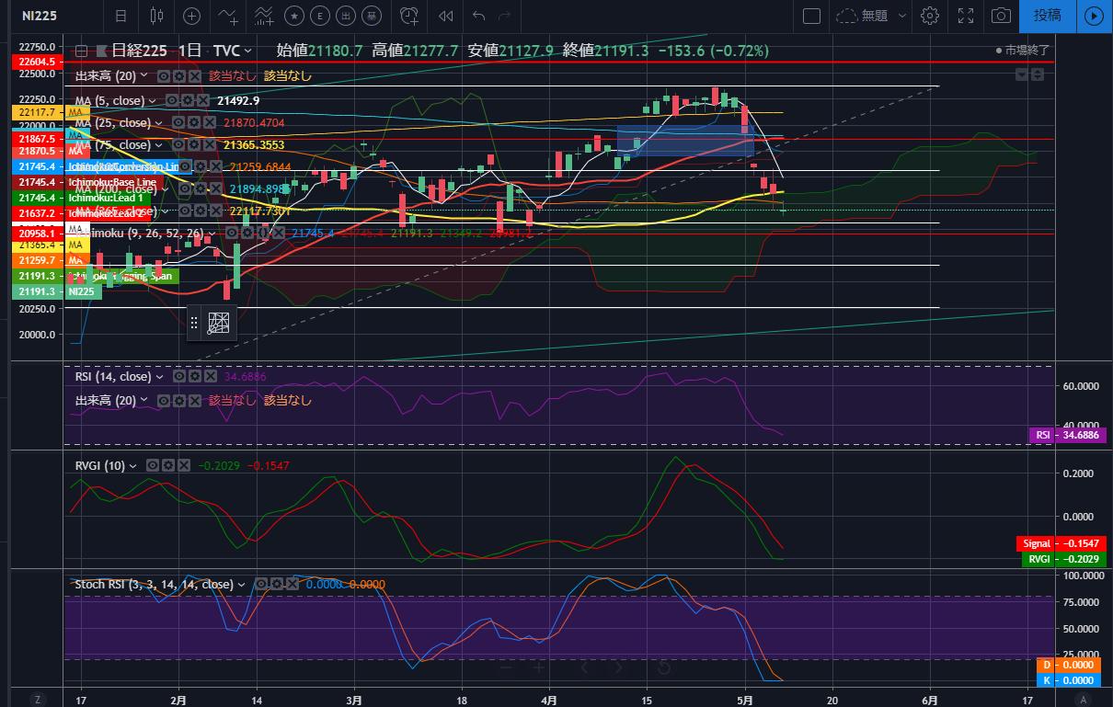Remove the RSI (14, close) indicator

(x=210, y=377)
